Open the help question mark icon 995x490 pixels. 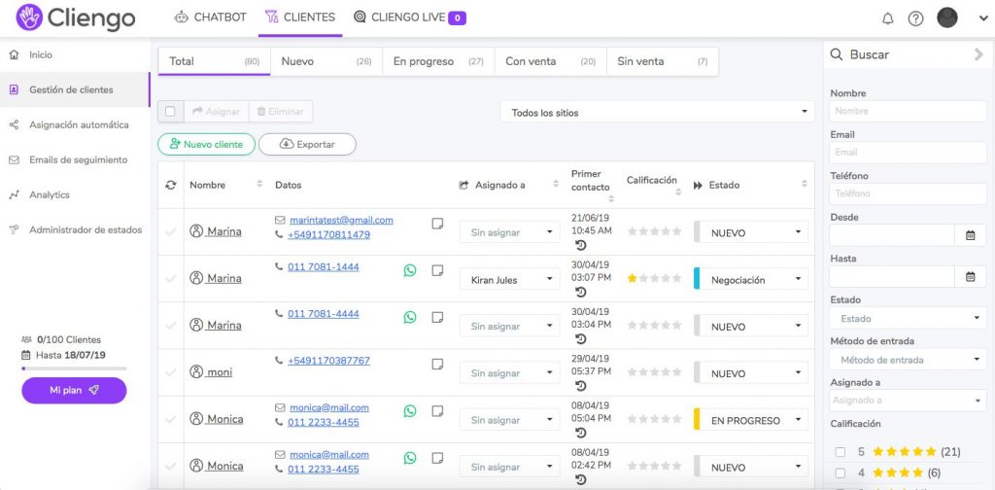click(x=915, y=18)
